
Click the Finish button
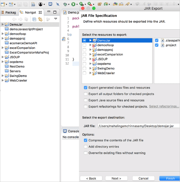tap(170, 178)
